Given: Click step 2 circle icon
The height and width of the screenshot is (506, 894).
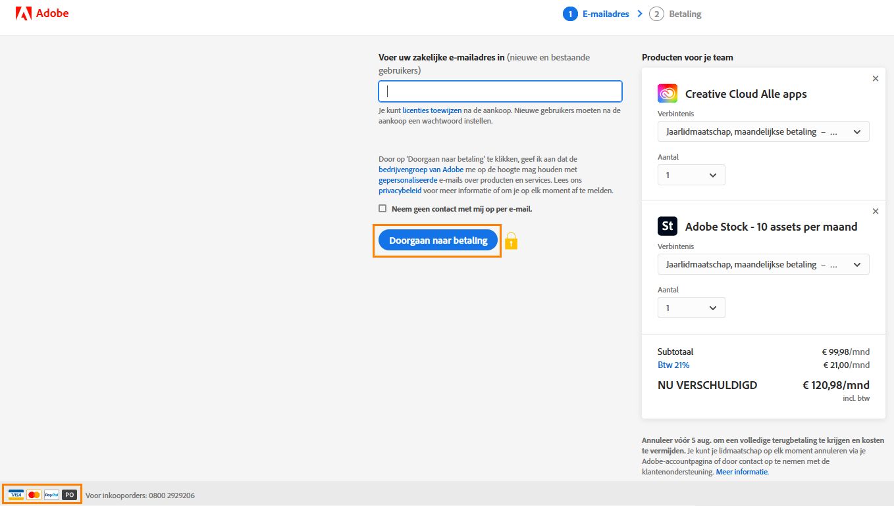Looking at the screenshot, I should [656, 14].
